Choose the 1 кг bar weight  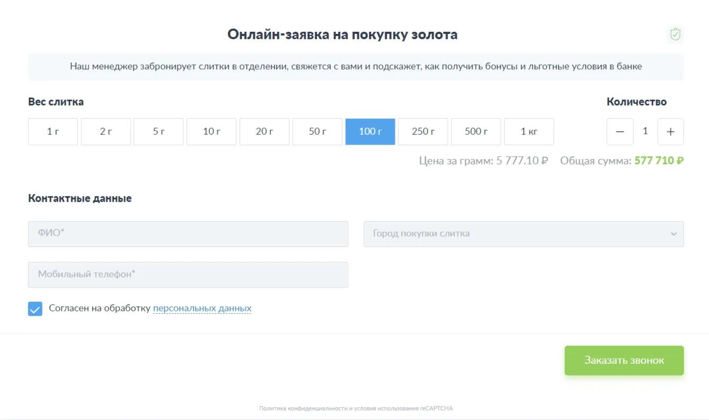click(x=529, y=132)
